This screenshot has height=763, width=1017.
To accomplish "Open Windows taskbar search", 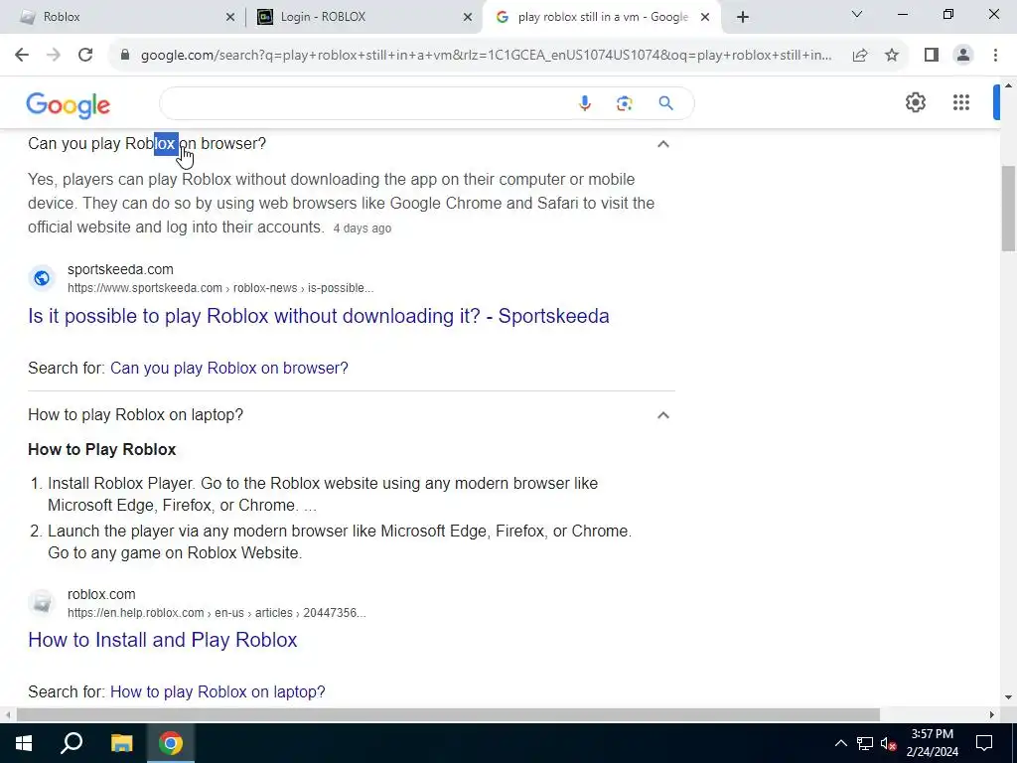I will 72,743.
